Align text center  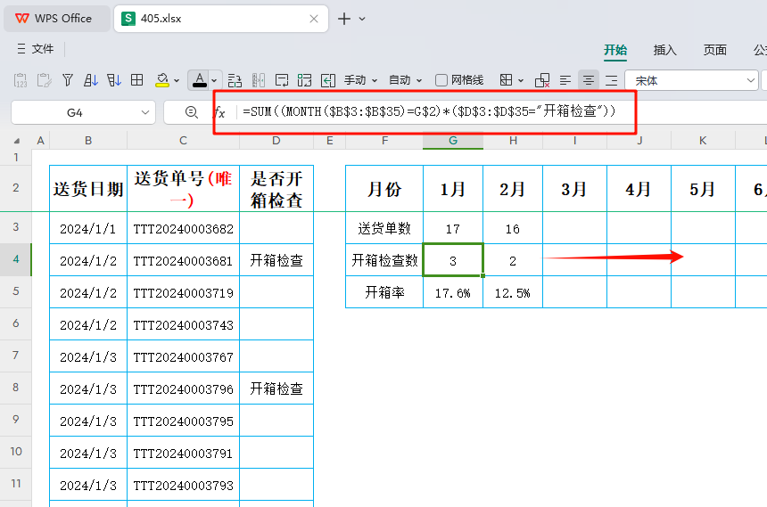click(589, 80)
